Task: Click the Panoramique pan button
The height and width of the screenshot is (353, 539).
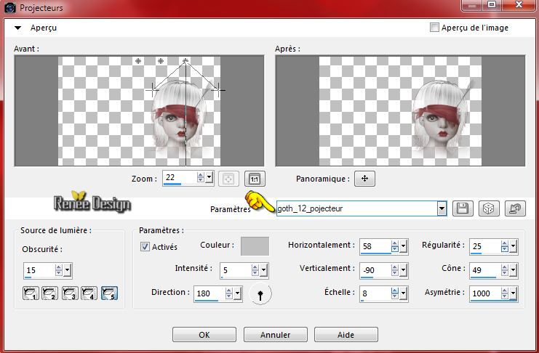Action: pyautogui.click(x=364, y=179)
